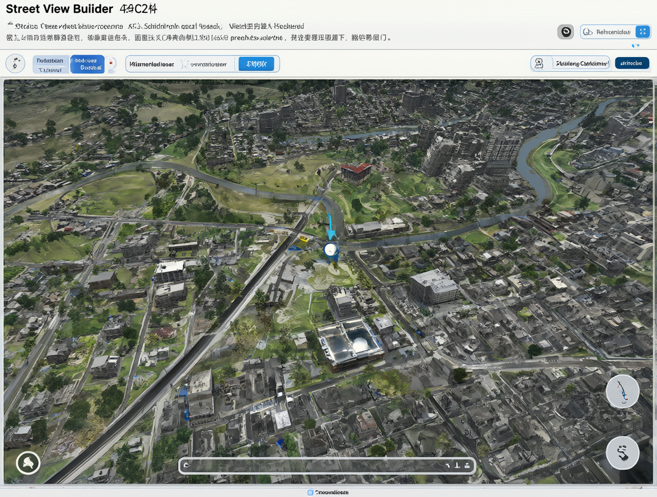Click the round tool icon beside the toolbar tabs

[16, 64]
